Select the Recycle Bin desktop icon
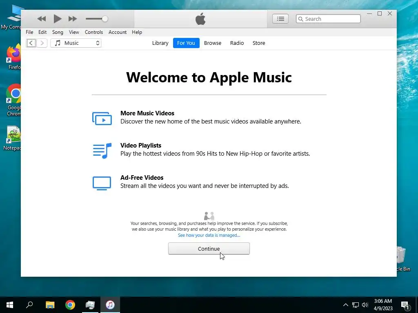 coord(403,259)
